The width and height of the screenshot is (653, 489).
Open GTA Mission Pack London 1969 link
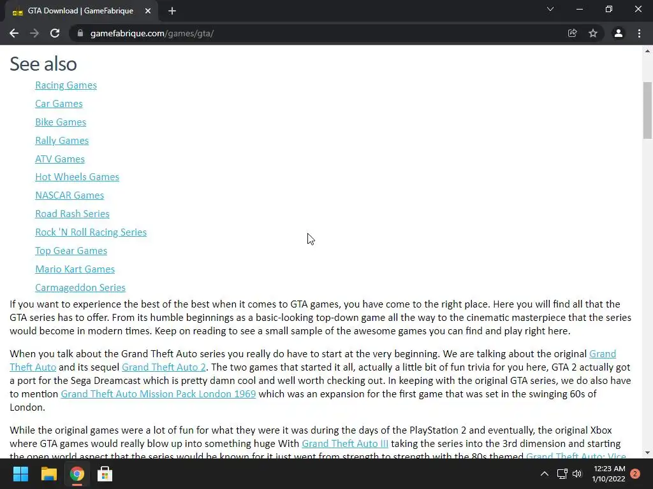point(158,393)
